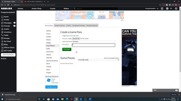The image size is (181, 101).
Task: Reload the page in Chrome
Action: click(x=8, y=5)
